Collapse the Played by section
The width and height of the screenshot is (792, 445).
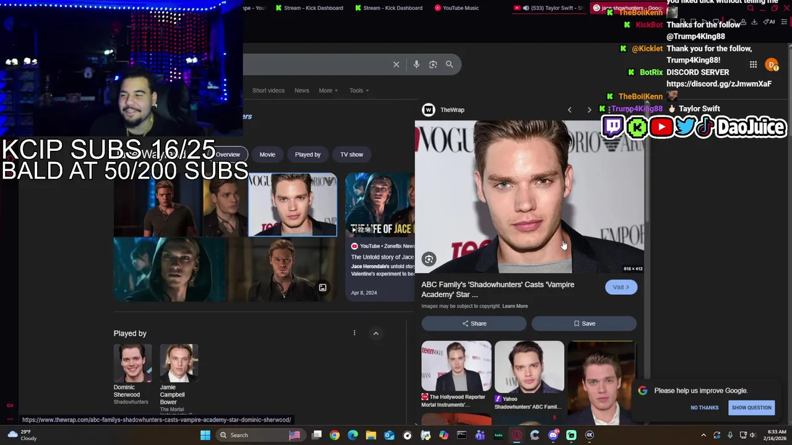[376, 333]
